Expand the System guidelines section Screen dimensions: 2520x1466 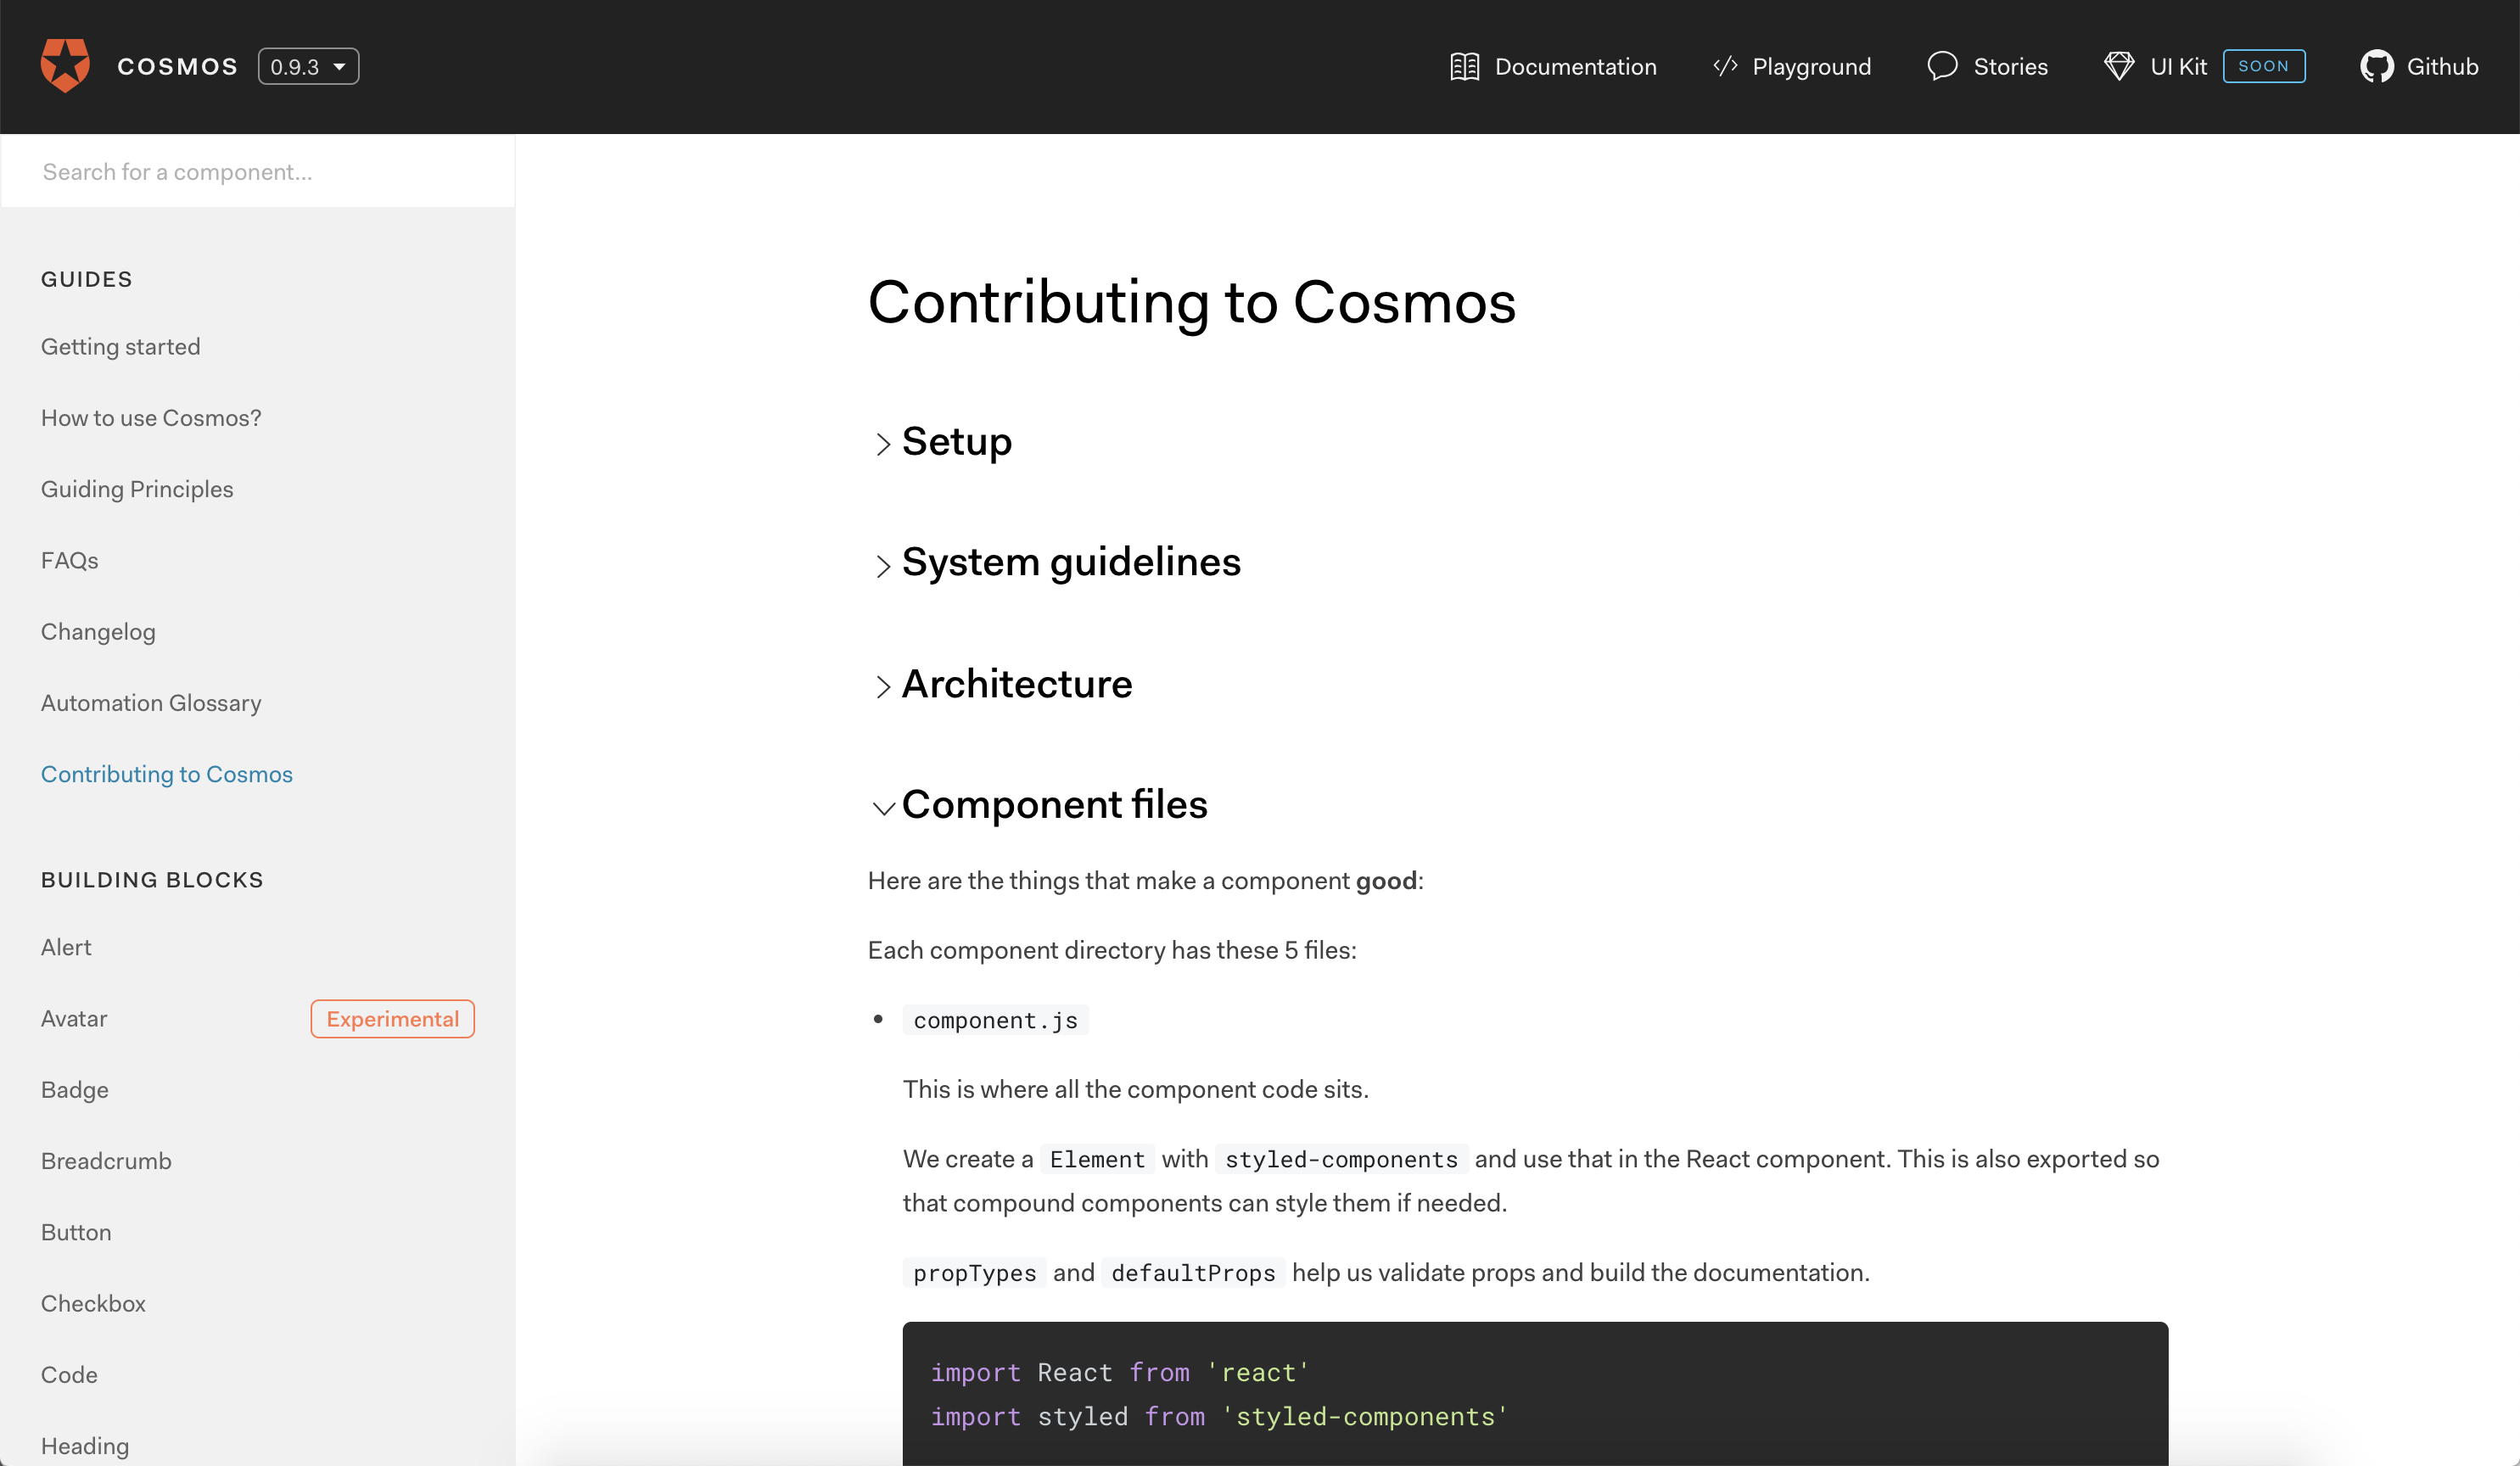(1070, 563)
